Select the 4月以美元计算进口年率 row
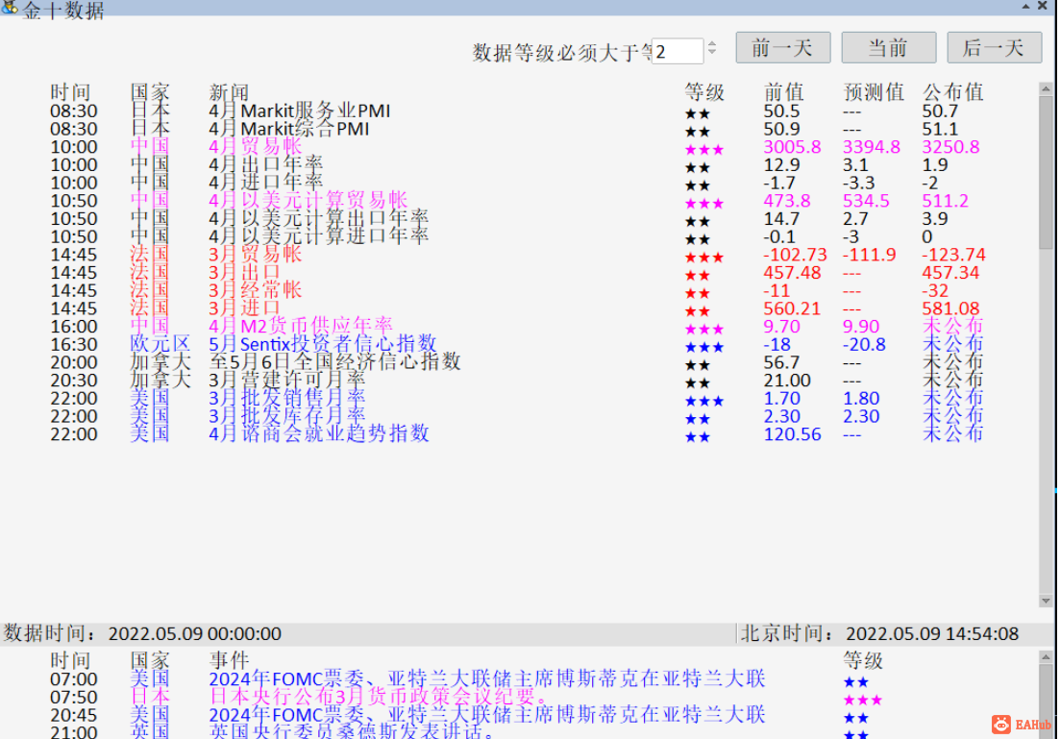The width and height of the screenshot is (1060, 739). coord(517,236)
